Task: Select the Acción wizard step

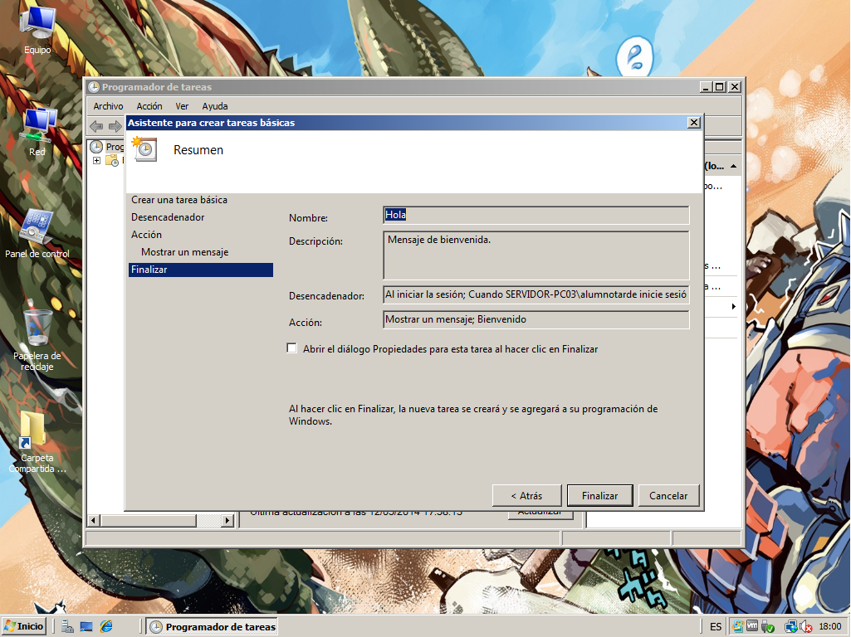Action: point(146,234)
